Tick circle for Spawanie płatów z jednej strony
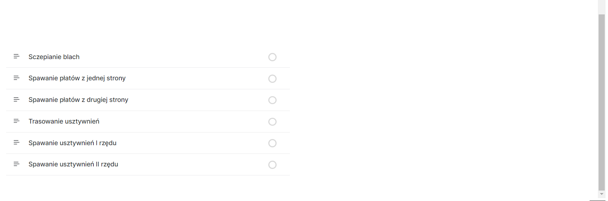Image resolution: width=608 pixels, height=201 pixels. click(272, 79)
